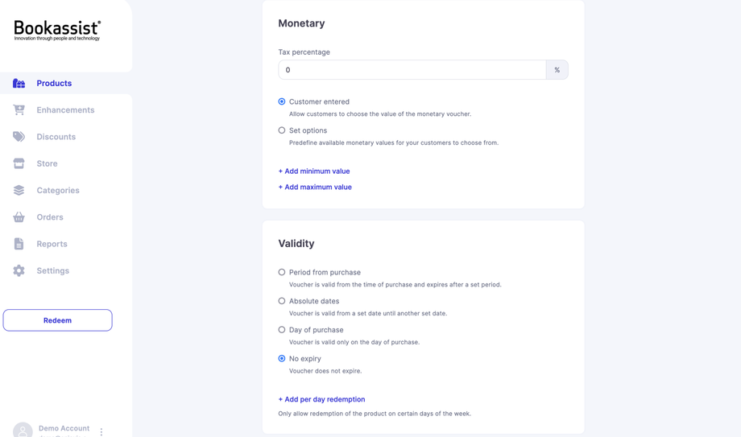Click the Categories layers icon
Image resolution: width=741 pixels, height=437 pixels.
pyautogui.click(x=19, y=191)
